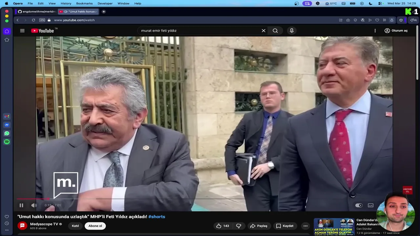Viewport: 420px width, 236px height.
Task: Mute the tab via its speaker icon
Action: [66, 11]
